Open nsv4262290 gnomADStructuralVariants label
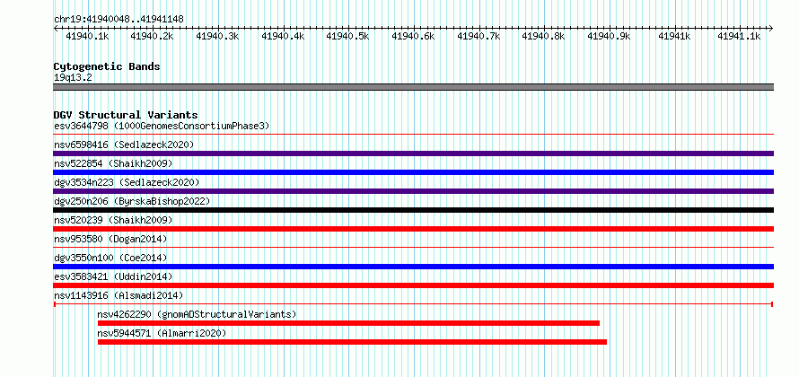Image resolution: width=799 pixels, height=377 pixels. [197, 314]
